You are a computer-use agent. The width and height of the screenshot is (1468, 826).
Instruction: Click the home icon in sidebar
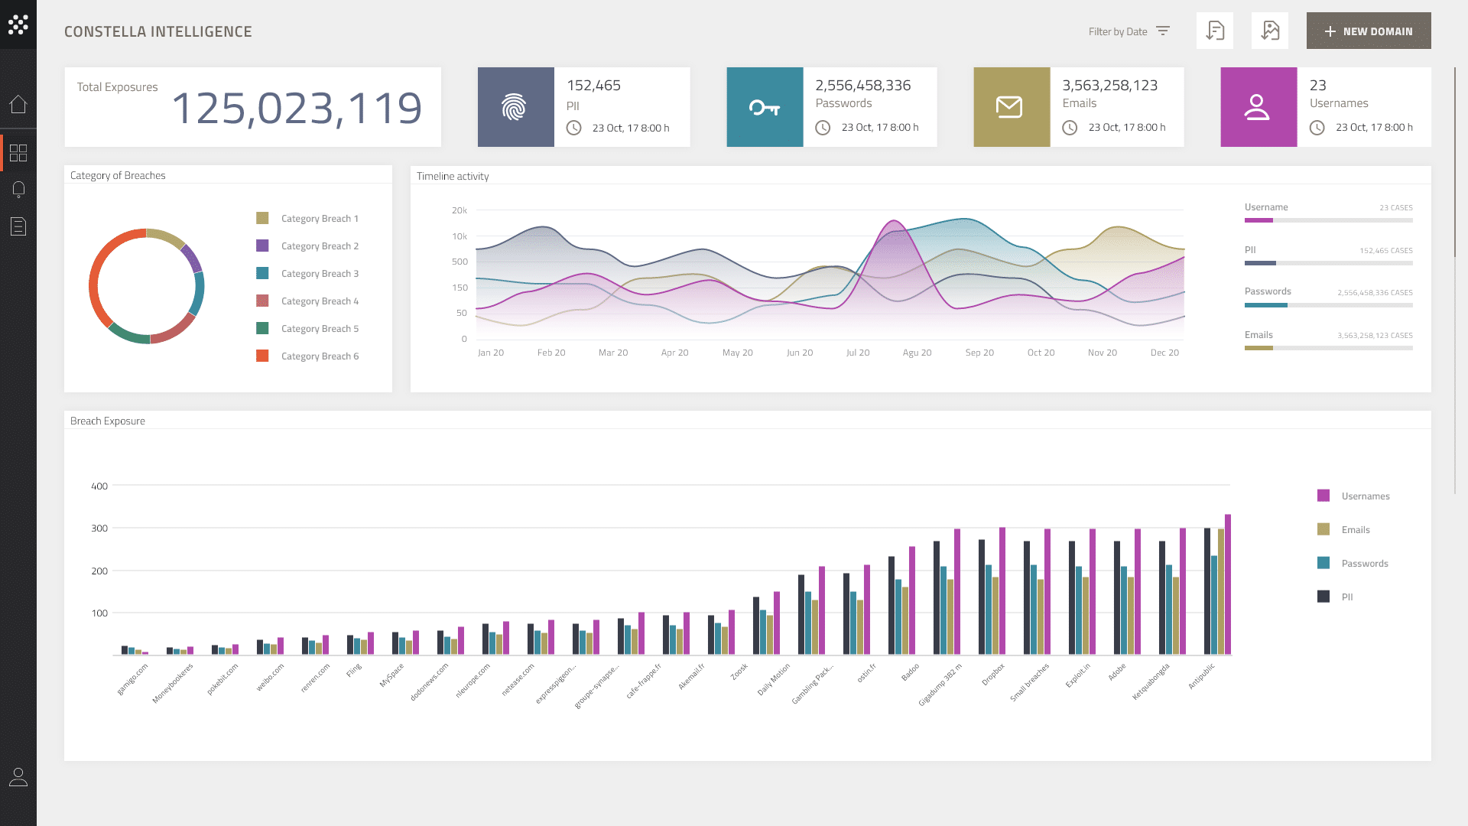(x=18, y=104)
